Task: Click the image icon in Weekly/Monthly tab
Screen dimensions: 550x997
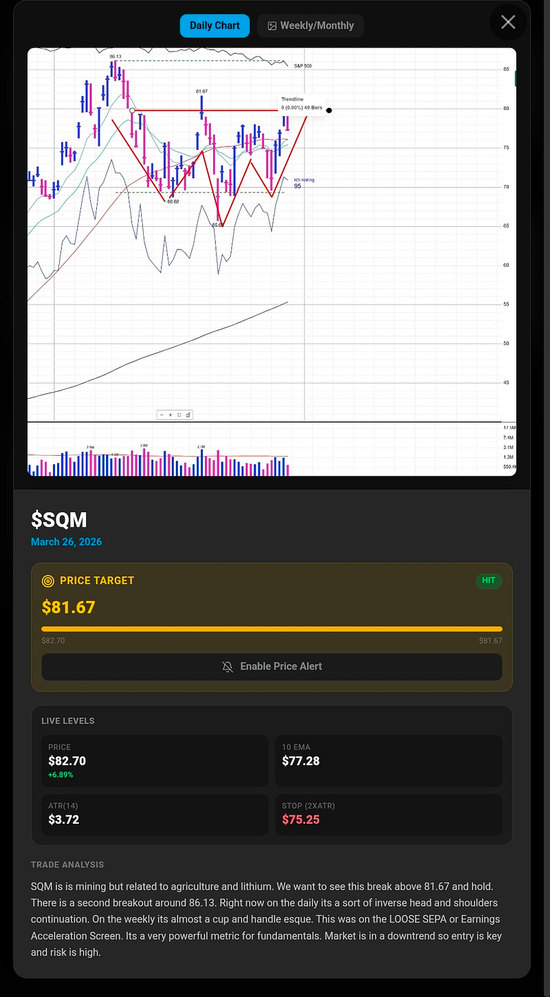Action: (272, 26)
